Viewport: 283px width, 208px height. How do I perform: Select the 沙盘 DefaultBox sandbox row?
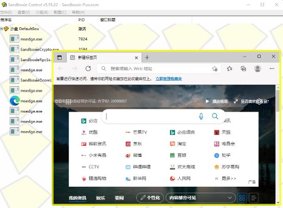click(25, 29)
